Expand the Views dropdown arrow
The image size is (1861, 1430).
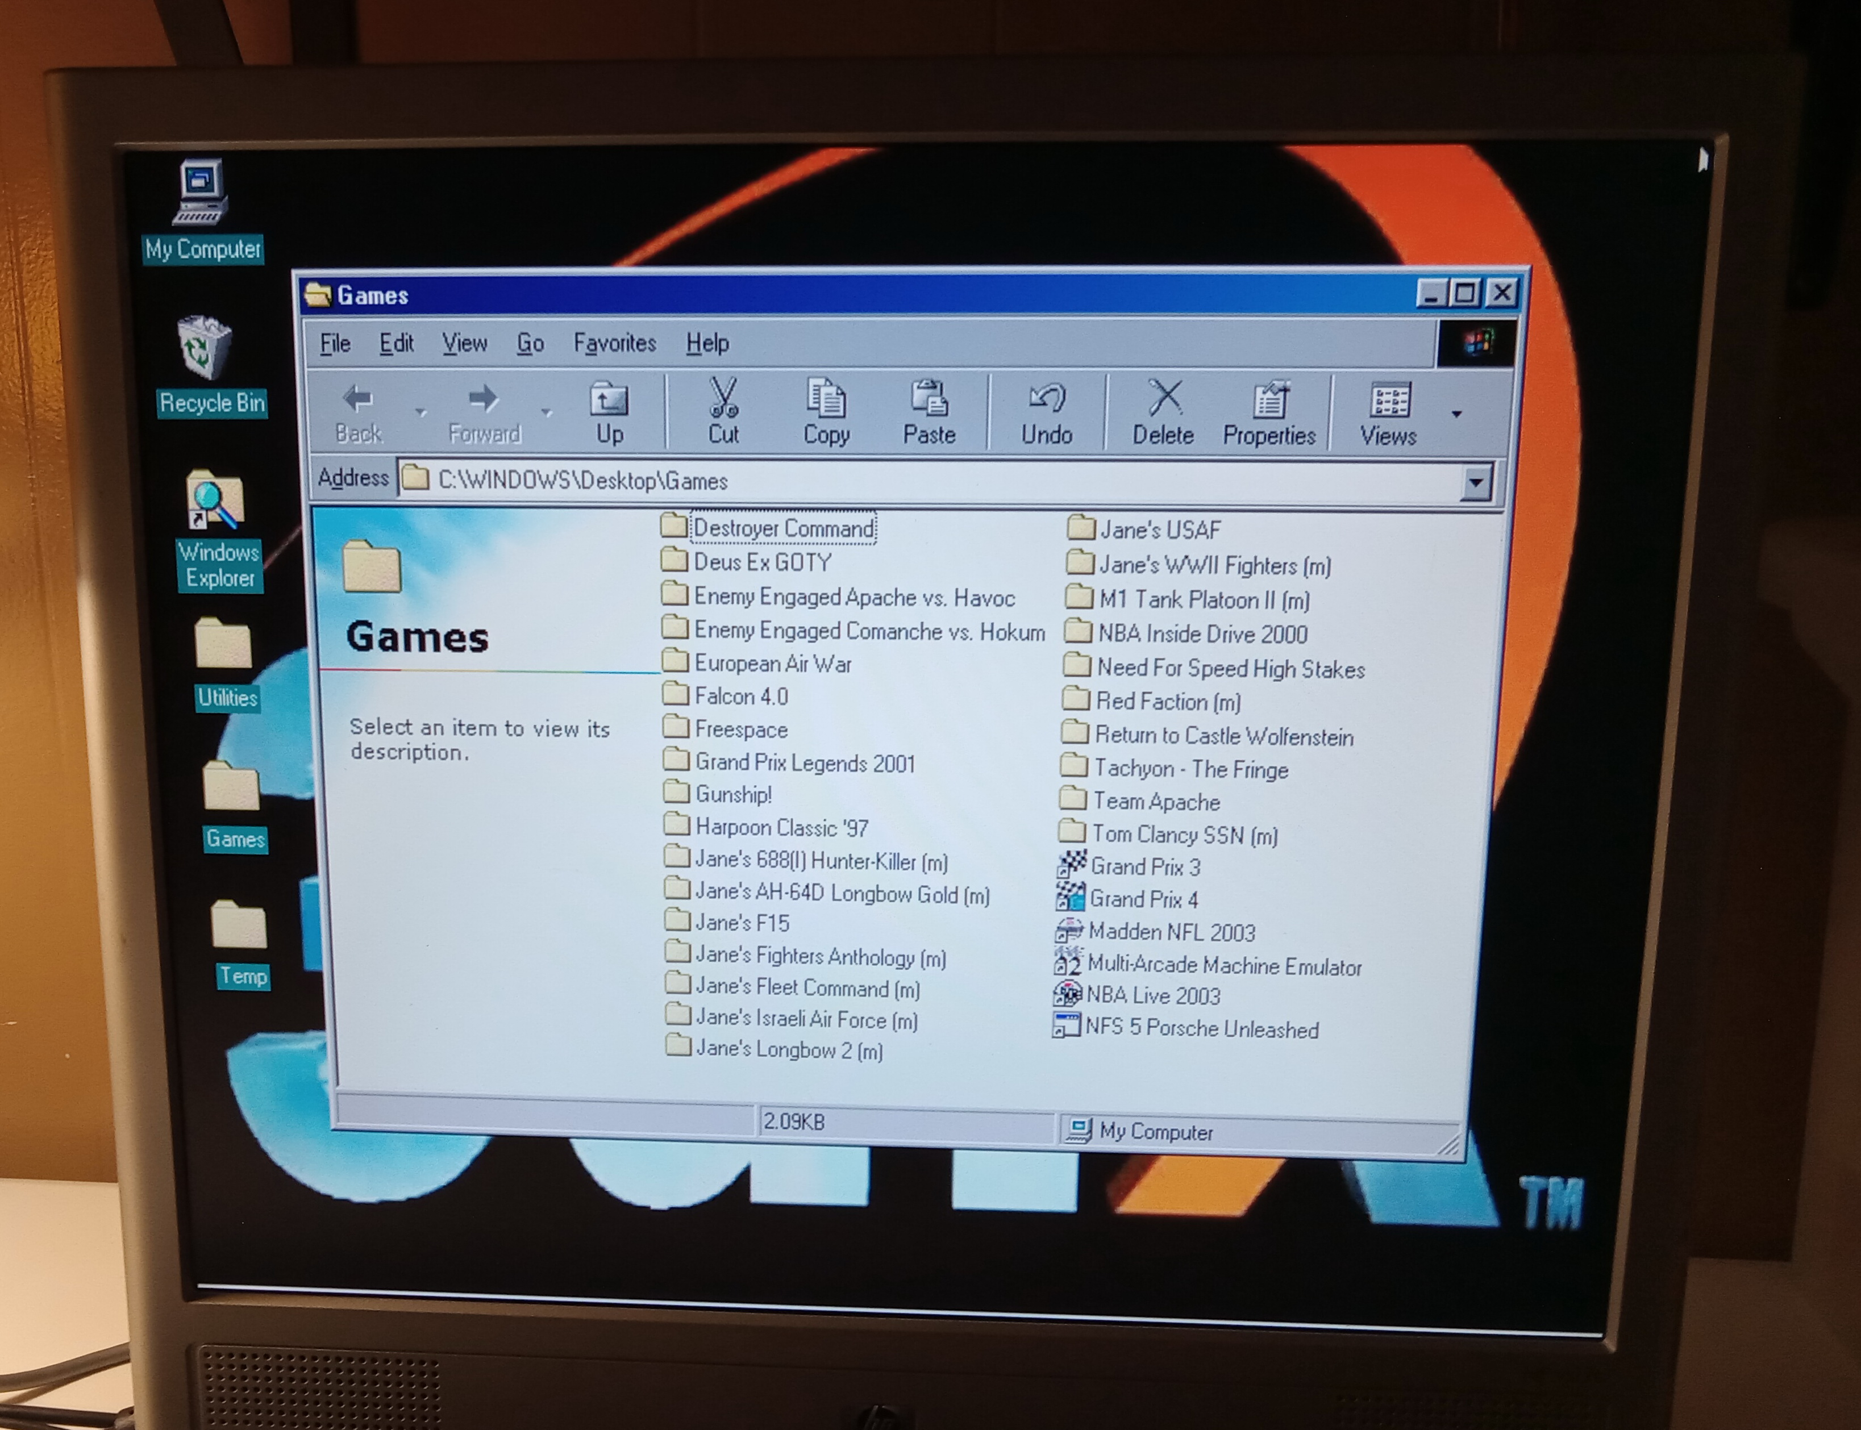(x=1456, y=414)
